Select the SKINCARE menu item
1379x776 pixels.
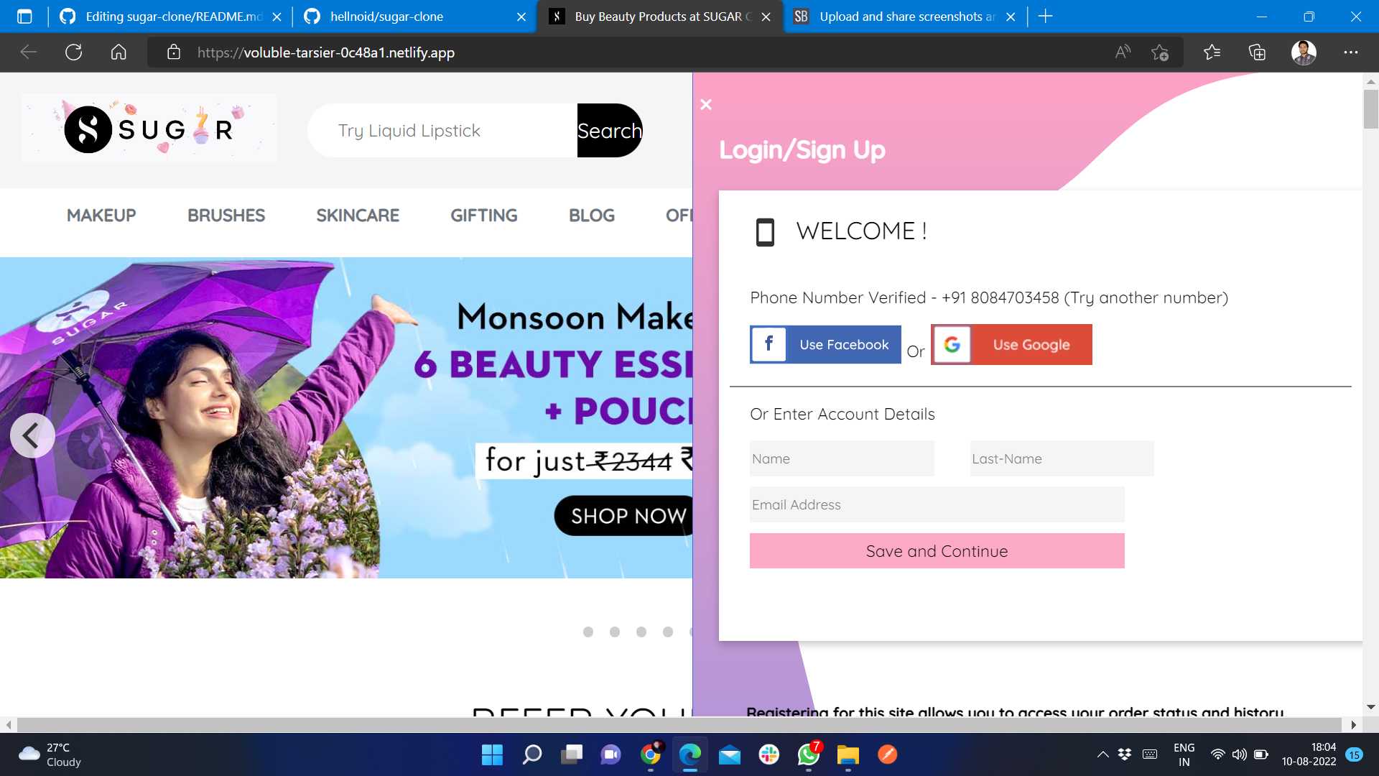tap(358, 215)
